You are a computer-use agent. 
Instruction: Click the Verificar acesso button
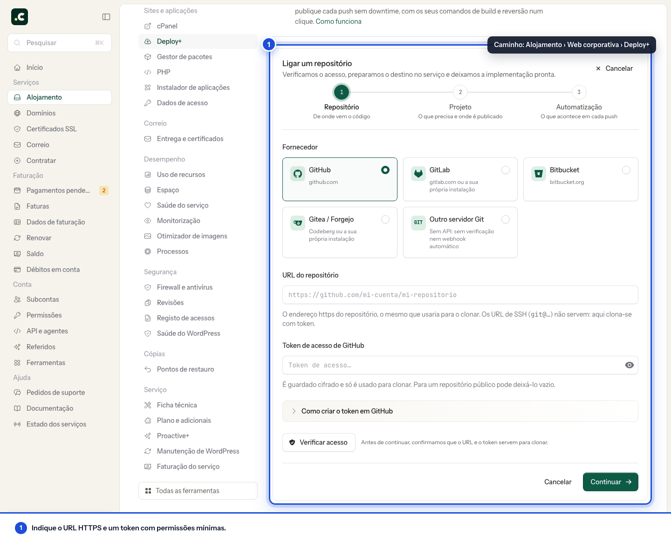[319, 442]
